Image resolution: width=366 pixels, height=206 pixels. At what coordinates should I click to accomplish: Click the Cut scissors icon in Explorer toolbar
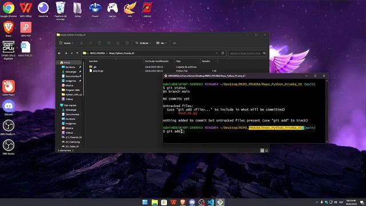coord(81,43)
